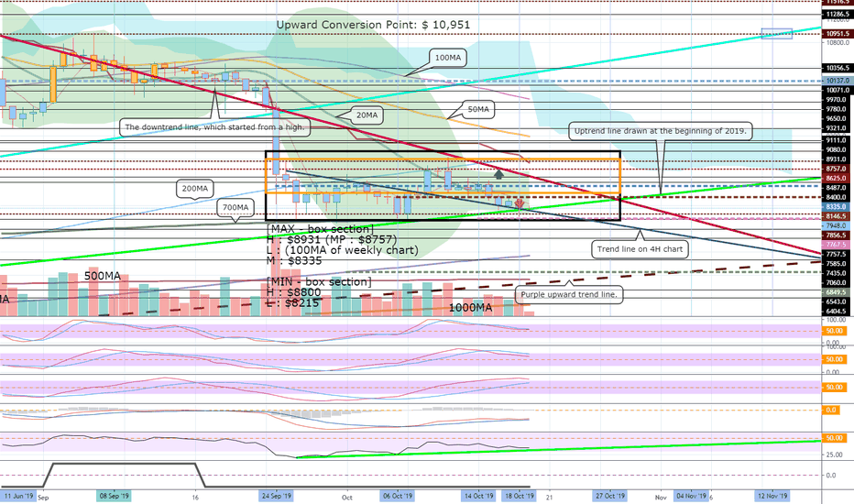The width and height of the screenshot is (854, 504).
Task: Click the 27 Oct '19 date label
Action: coord(610,497)
